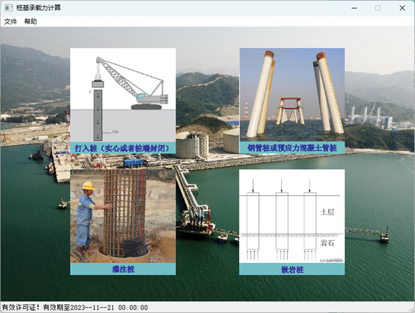415x313 pixels.
Task: Open the 文件 menu
Action: (x=11, y=22)
